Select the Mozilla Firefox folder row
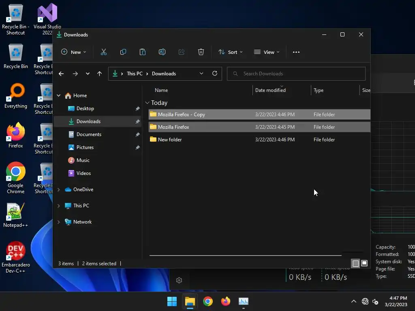Screen dimensions: 415x311 (259, 127)
